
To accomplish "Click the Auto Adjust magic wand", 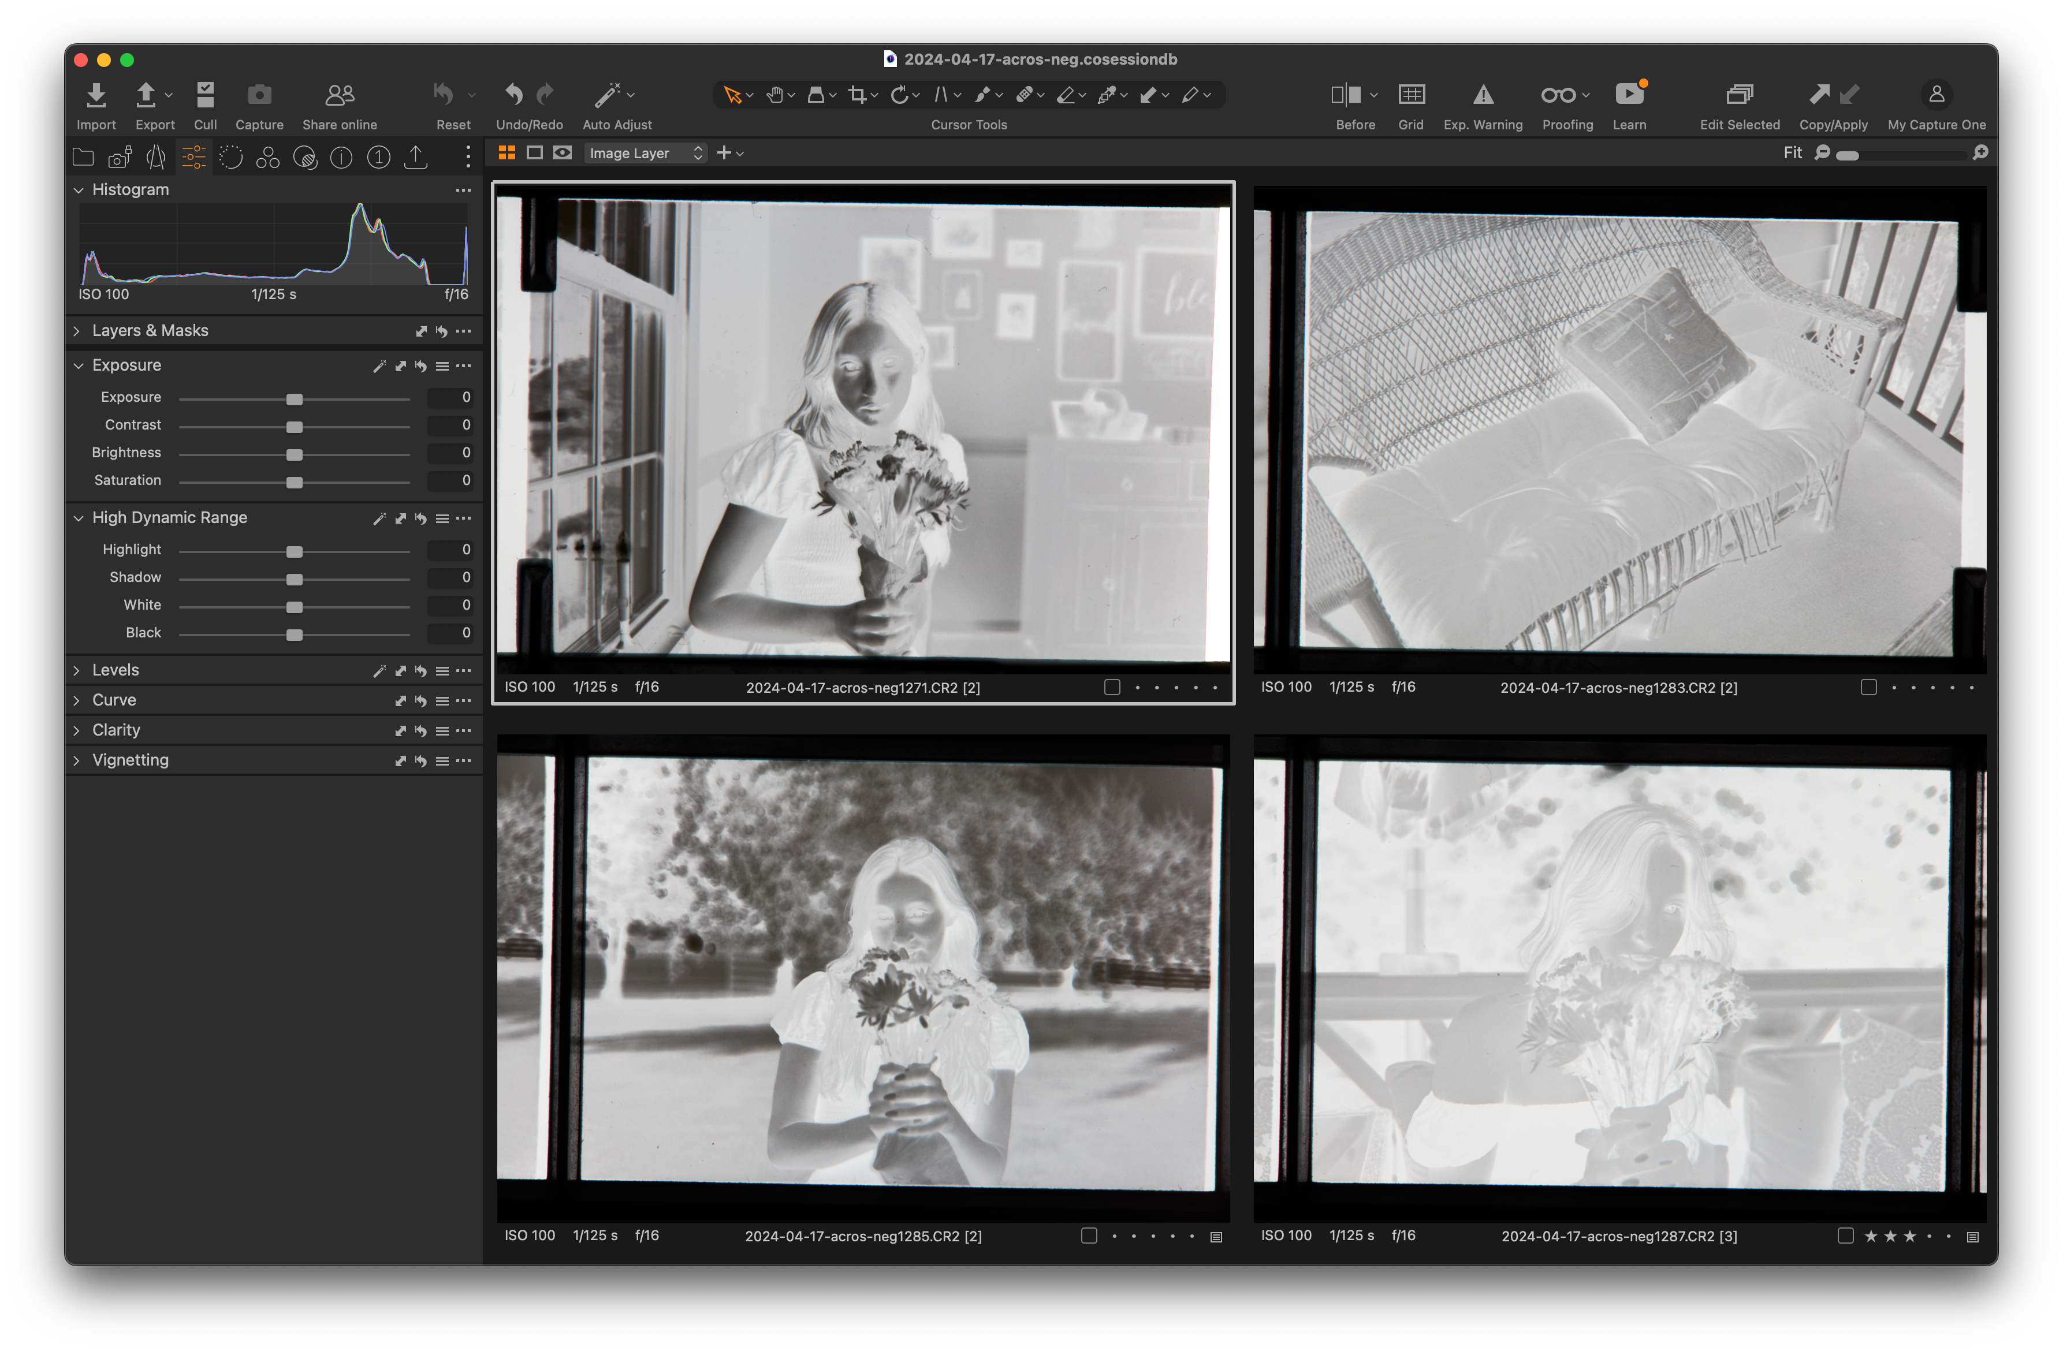I will click(x=607, y=95).
